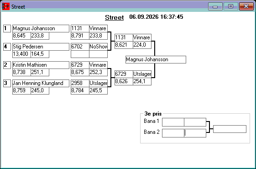Select the Kristin Mathisen name field
The height and width of the screenshot is (169, 256).
[x=41, y=65]
